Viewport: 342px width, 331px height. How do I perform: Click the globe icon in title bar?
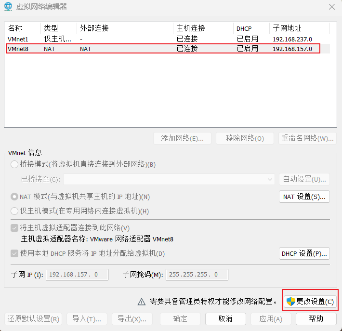coord(8,7)
